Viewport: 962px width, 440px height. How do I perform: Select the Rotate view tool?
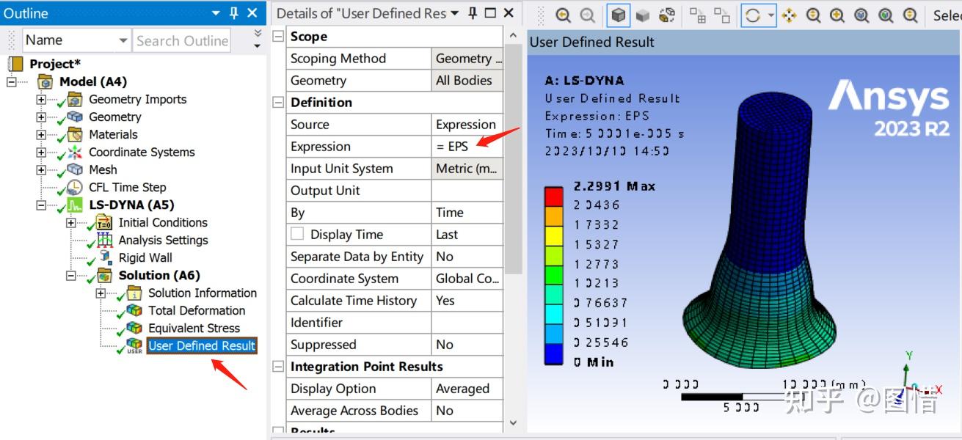click(753, 15)
